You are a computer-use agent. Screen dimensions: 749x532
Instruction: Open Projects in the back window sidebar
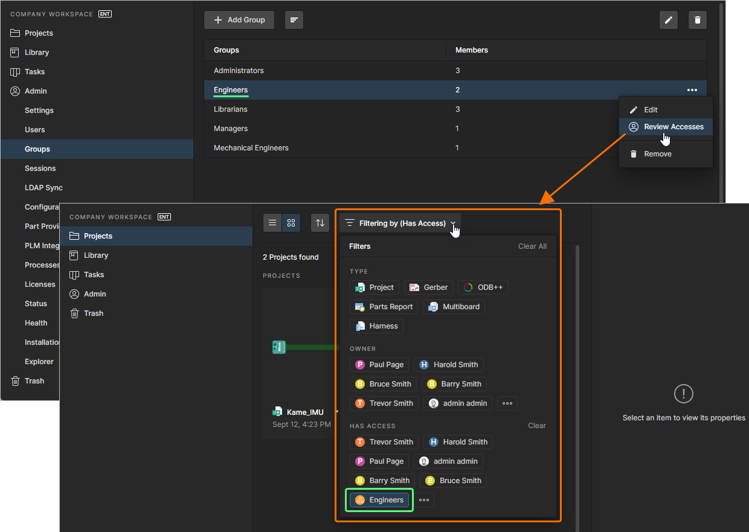97,33
